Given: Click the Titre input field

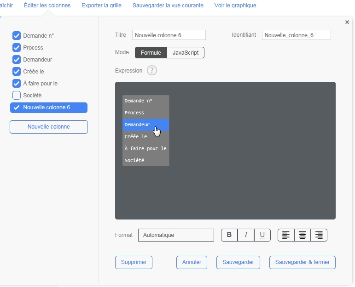Looking at the screenshot, I should 169,35.
